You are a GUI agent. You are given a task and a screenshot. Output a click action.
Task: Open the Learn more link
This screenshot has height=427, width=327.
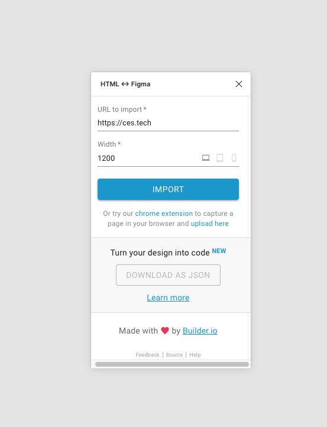click(168, 297)
